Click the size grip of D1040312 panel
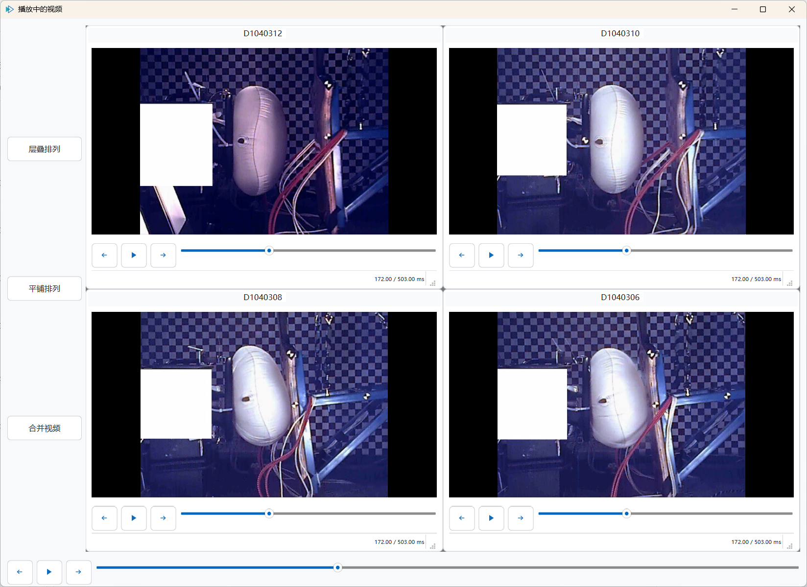The image size is (807, 587). 433,283
